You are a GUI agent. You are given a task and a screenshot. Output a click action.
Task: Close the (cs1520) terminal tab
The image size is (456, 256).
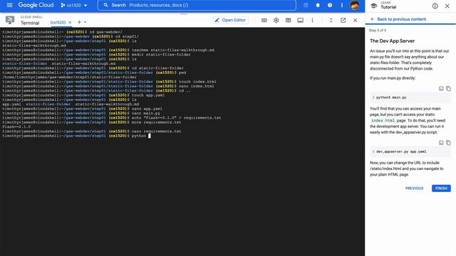click(70, 22)
